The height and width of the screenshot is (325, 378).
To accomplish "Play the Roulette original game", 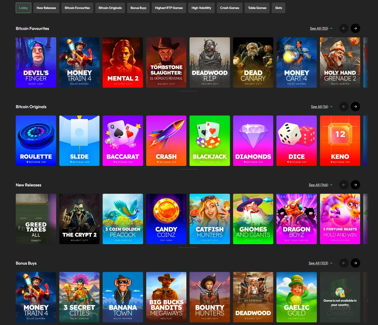I will pyautogui.click(x=36, y=141).
